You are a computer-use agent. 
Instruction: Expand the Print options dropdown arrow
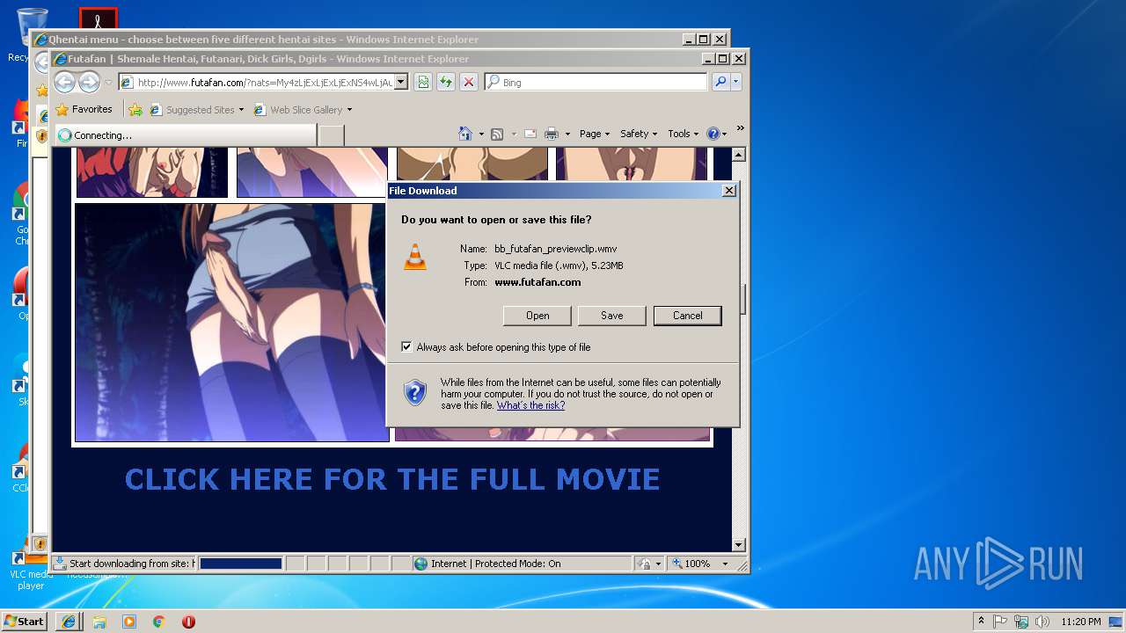pos(567,135)
